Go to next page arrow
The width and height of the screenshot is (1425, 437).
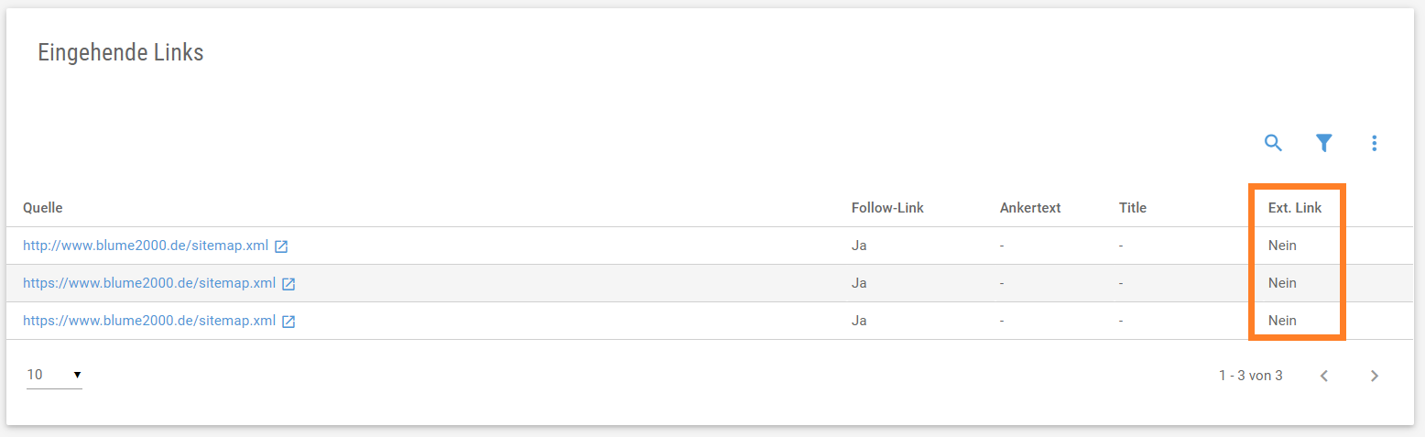pyautogui.click(x=1374, y=376)
